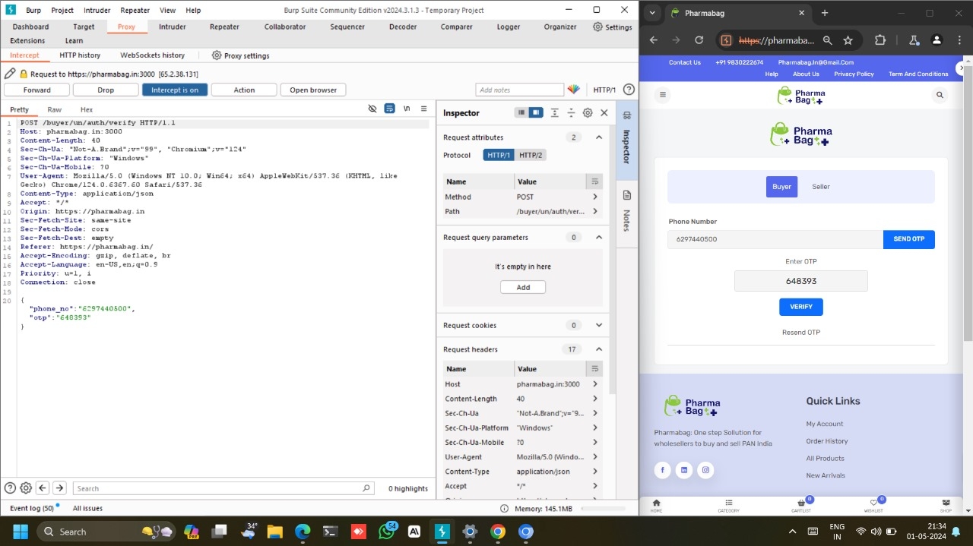Open the Repeater tool tab

[224, 27]
